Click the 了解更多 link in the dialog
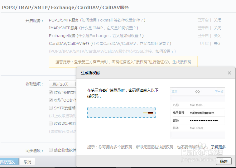Image resolution: width=236 pixels, height=168 pixels. [218, 147]
